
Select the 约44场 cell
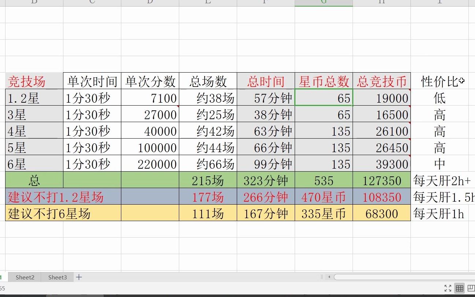click(208, 147)
